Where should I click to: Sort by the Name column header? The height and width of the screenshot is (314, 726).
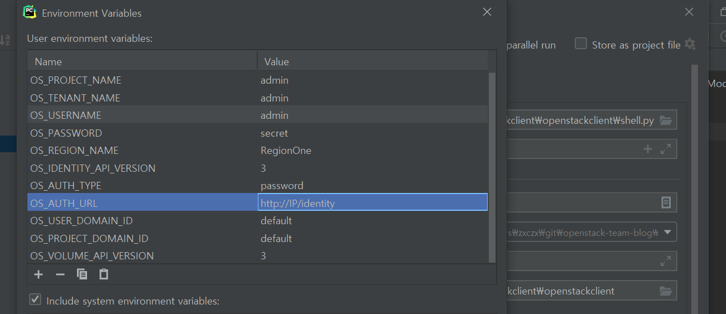tap(142, 61)
